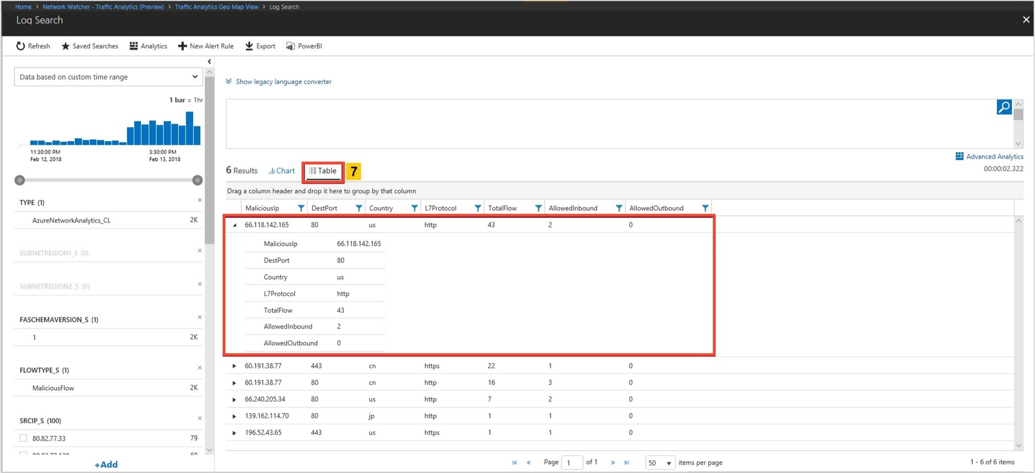Remove the SUBNETREGION2_S facet
This screenshot has height=473, width=1035.
200,284
